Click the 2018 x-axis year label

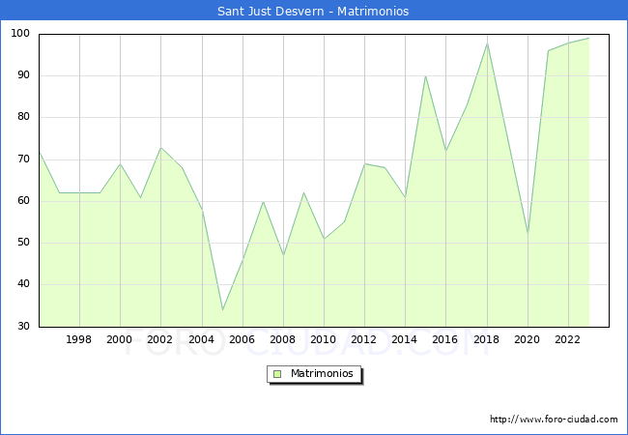(x=486, y=339)
